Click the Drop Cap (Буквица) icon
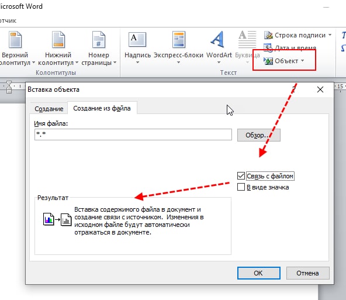Image resolution: width=346 pixels, height=300 pixels. coord(247,39)
